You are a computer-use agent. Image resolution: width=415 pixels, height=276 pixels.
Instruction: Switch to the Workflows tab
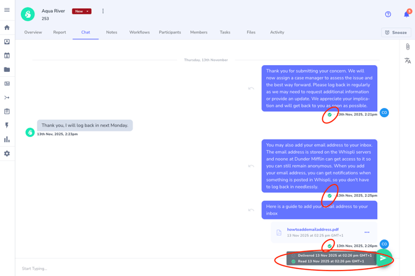(139, 32)
